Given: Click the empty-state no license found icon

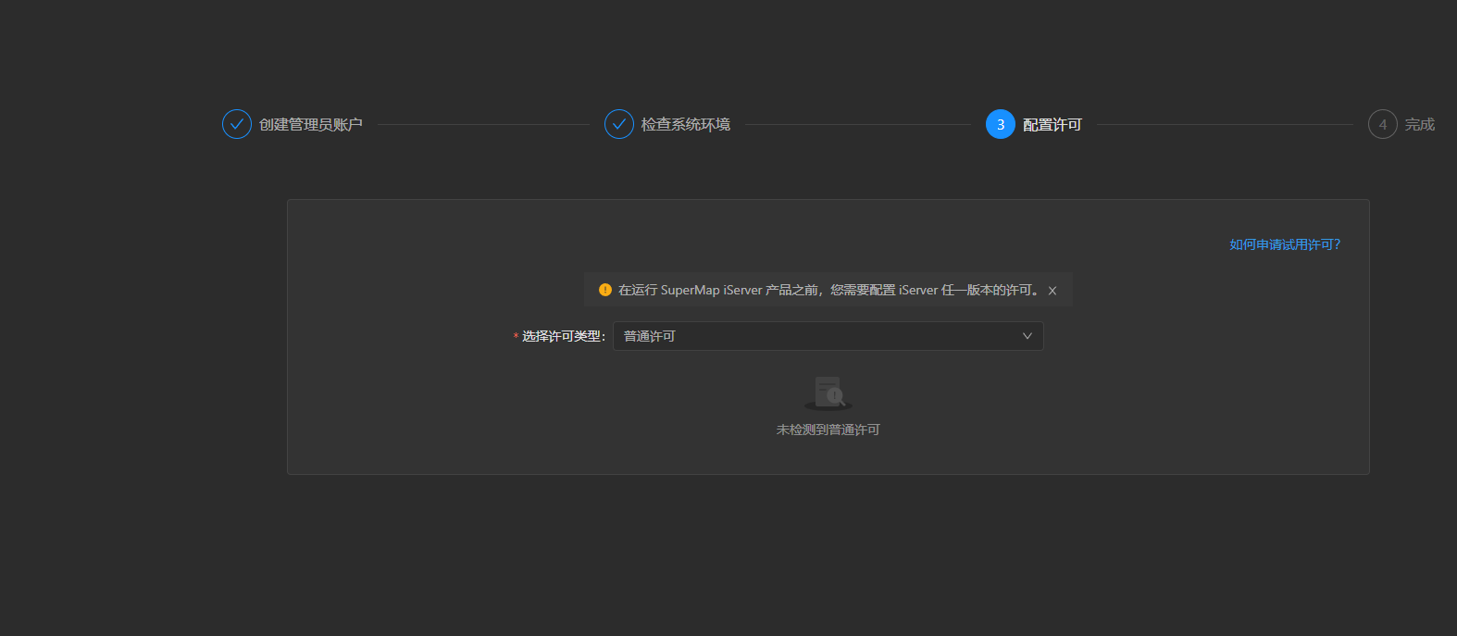Looking at the screenshot, I should 828,393.
